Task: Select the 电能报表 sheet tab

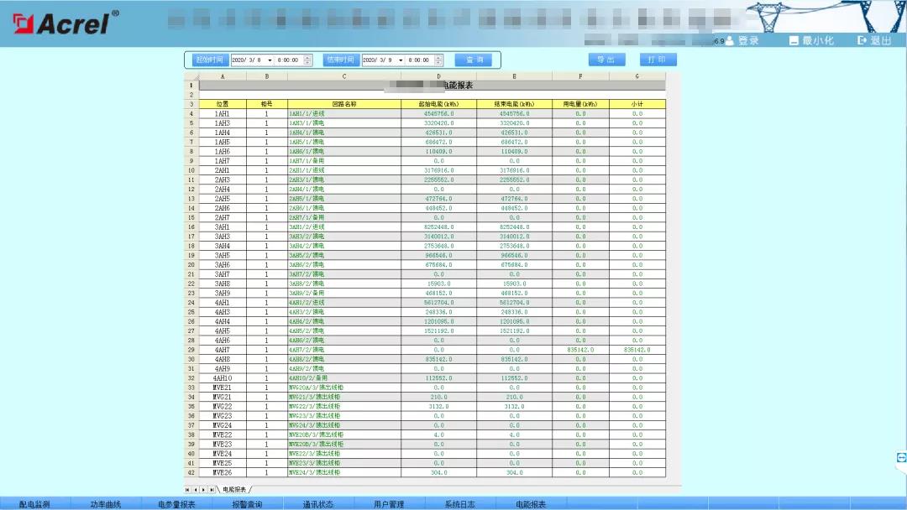Action: coord(234,489)
